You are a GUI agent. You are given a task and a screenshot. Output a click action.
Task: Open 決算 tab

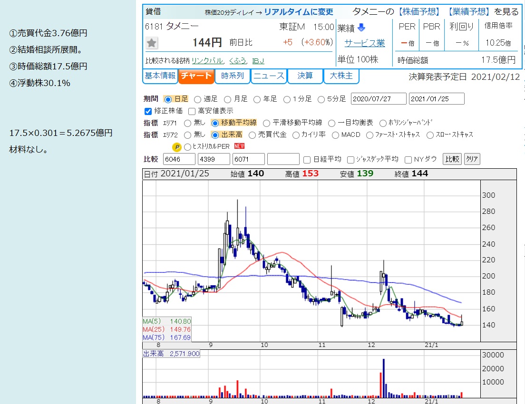click(x=305, y=76)
